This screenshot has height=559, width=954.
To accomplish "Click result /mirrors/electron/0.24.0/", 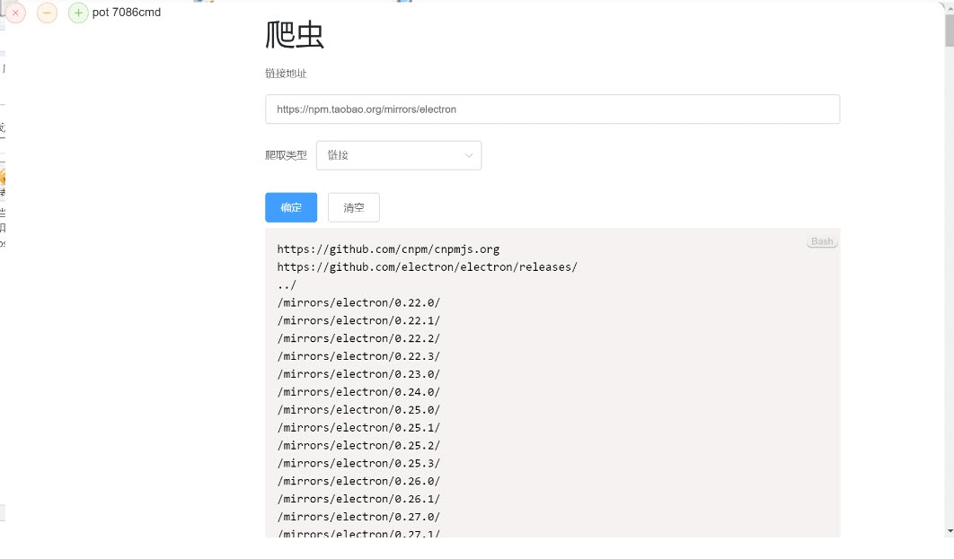I will (x=358, y=392).
